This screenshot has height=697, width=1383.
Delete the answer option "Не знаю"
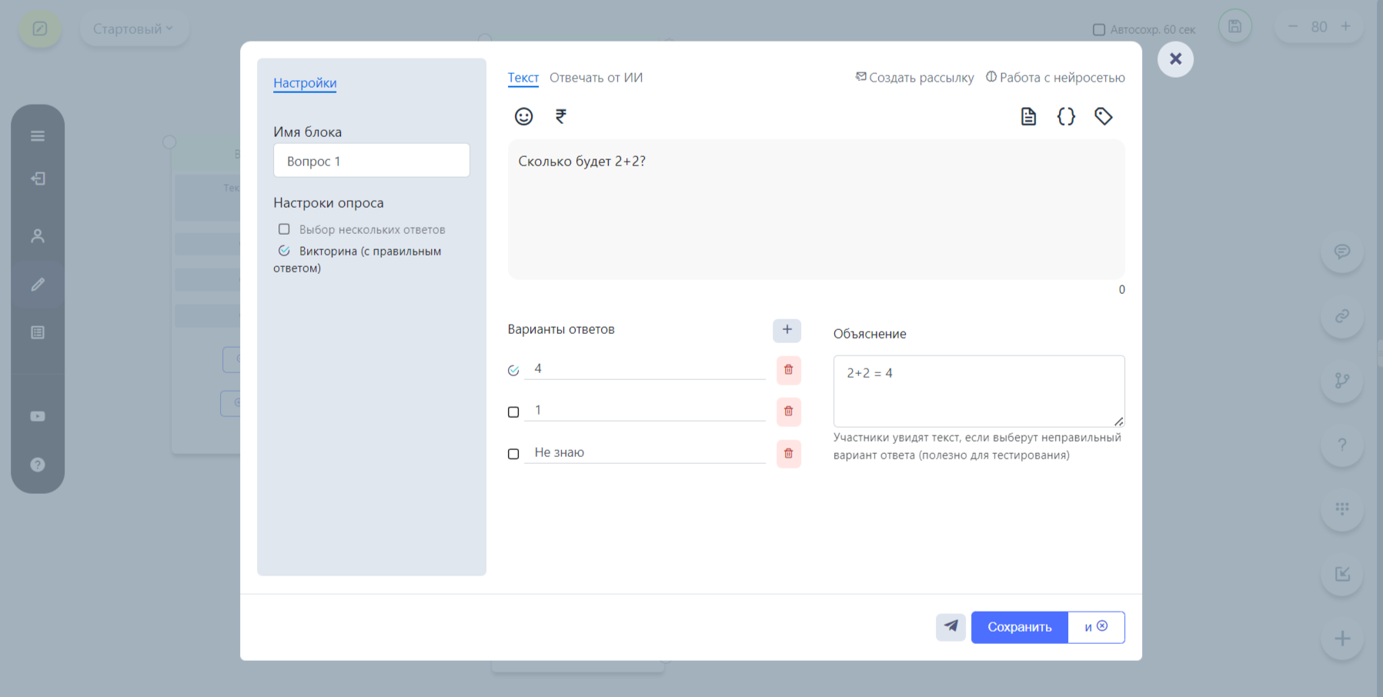coord(788,454)
